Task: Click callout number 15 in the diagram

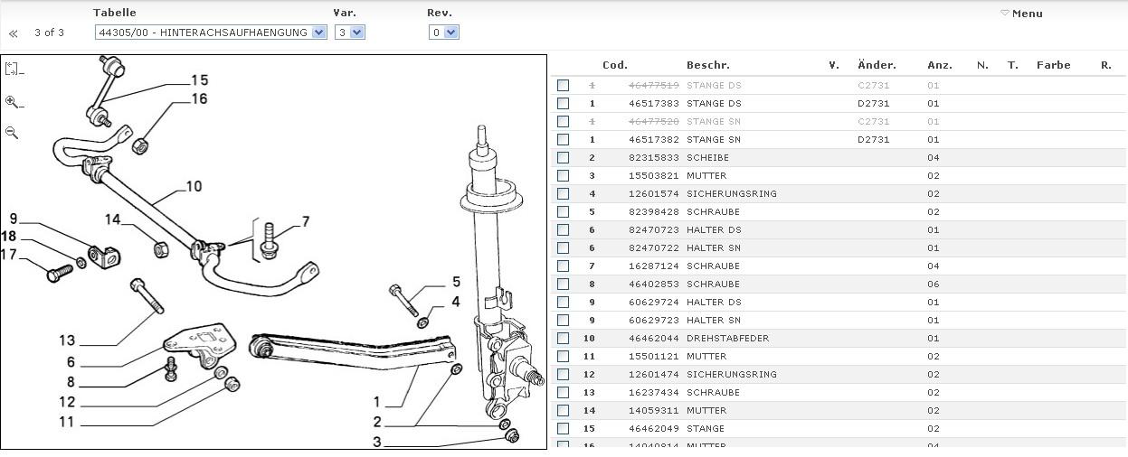Action: [x=199, y=80]
